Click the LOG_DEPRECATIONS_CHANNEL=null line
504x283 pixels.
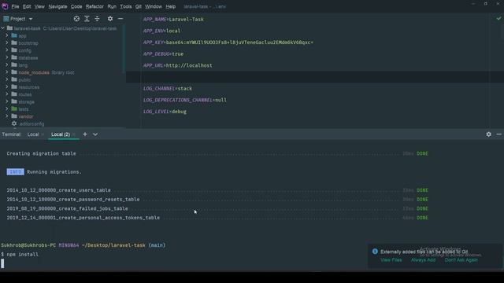pyautogui.click(x=185, y=100)
